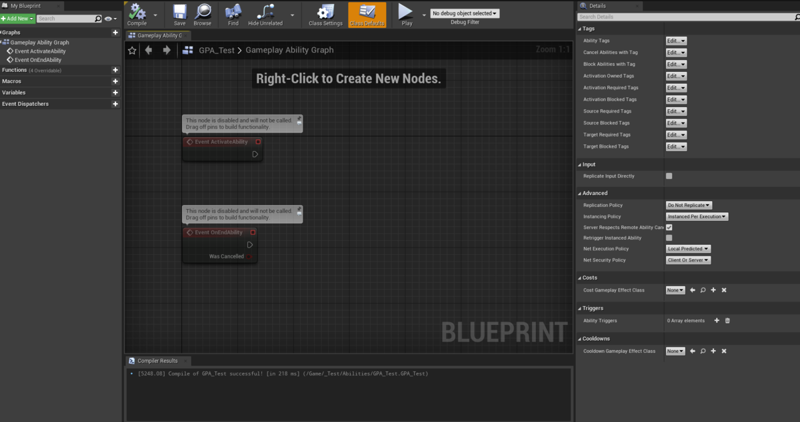This screenshot has width=800, height=422.
Task: Open the Compiler Results tab
Action: click(x=158, y=361)
